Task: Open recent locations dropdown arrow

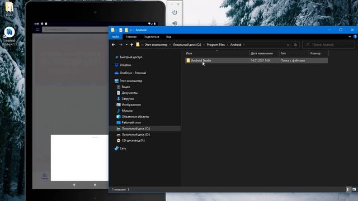Action: 126,45
